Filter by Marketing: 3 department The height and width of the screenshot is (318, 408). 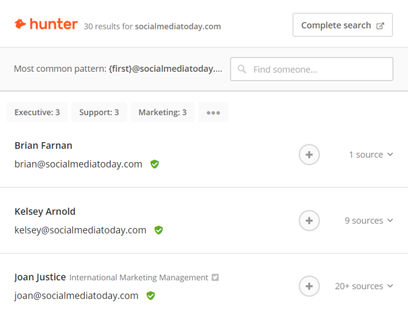click(163, 112)
